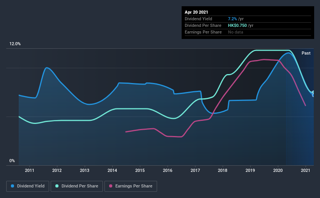Click the blue Dividend Yield legend dot

point(12,186)
